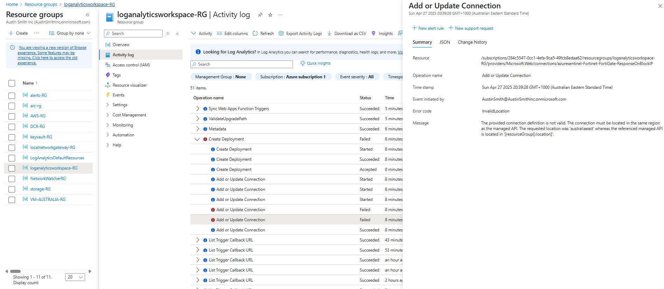Open Events menu item
Viewport: 664px width, 289px height.
tap(118, 95)
